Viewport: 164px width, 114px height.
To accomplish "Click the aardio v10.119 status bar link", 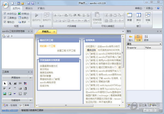I will [x=10, y=110].
